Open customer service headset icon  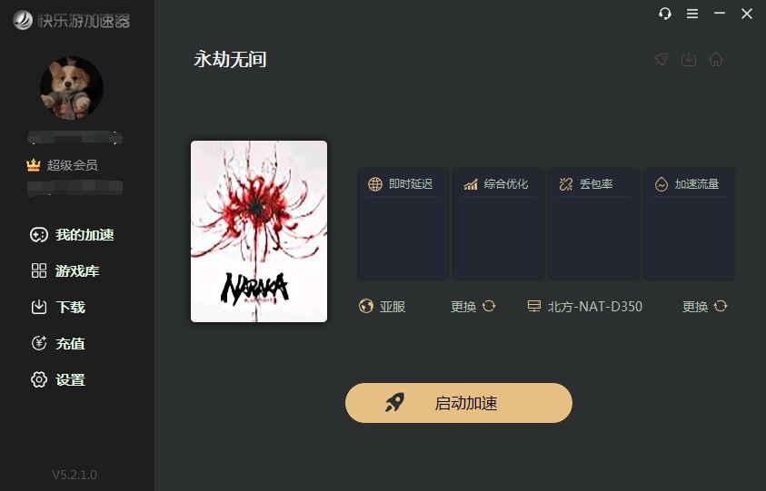665,14
